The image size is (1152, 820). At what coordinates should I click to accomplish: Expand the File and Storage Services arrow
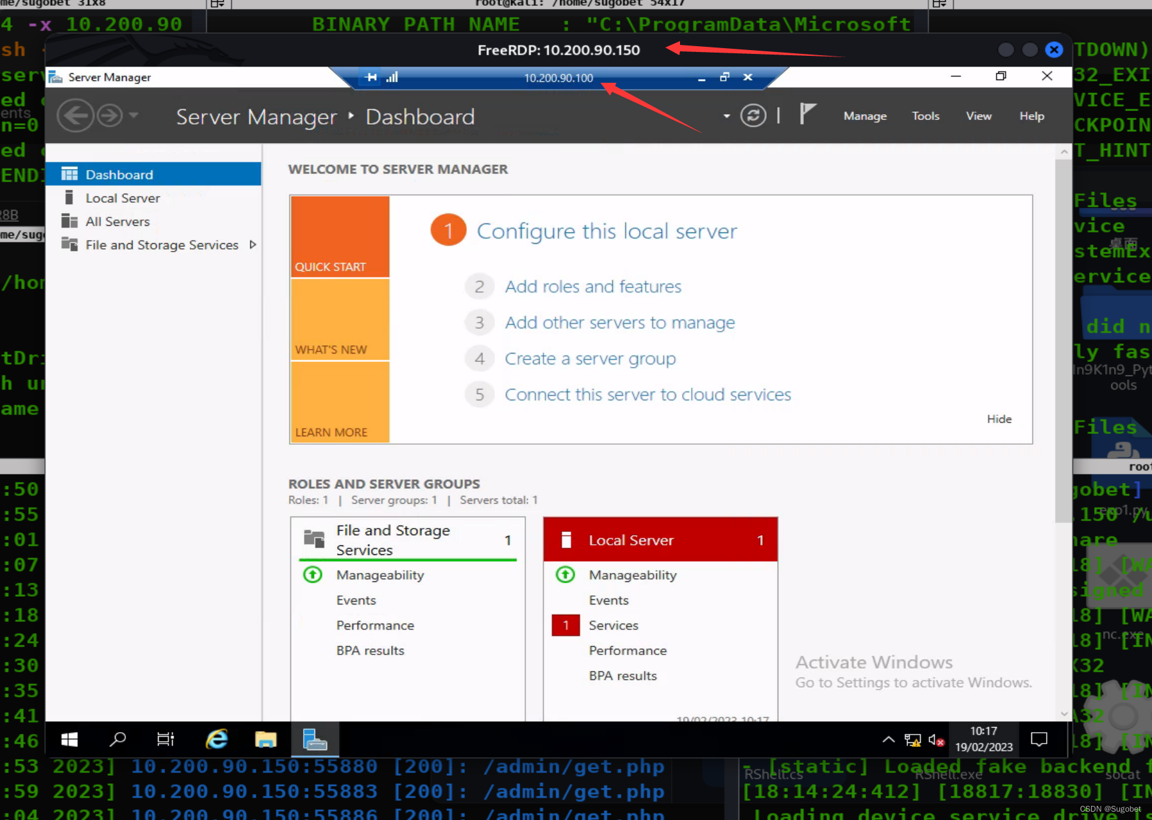click(x=253, y=244)
